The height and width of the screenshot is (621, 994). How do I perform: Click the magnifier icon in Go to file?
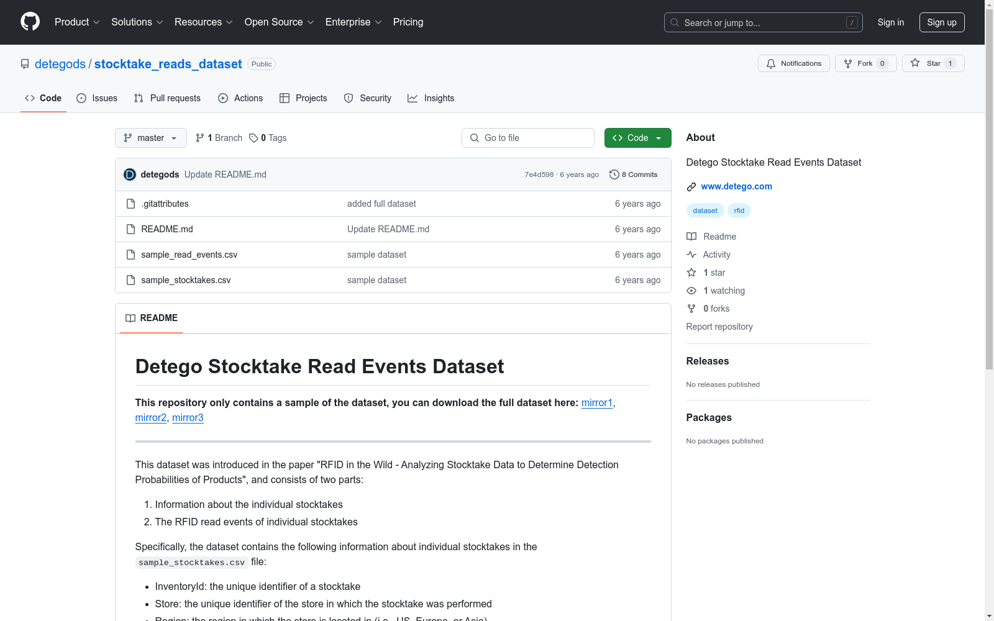[x=475, y=138]
